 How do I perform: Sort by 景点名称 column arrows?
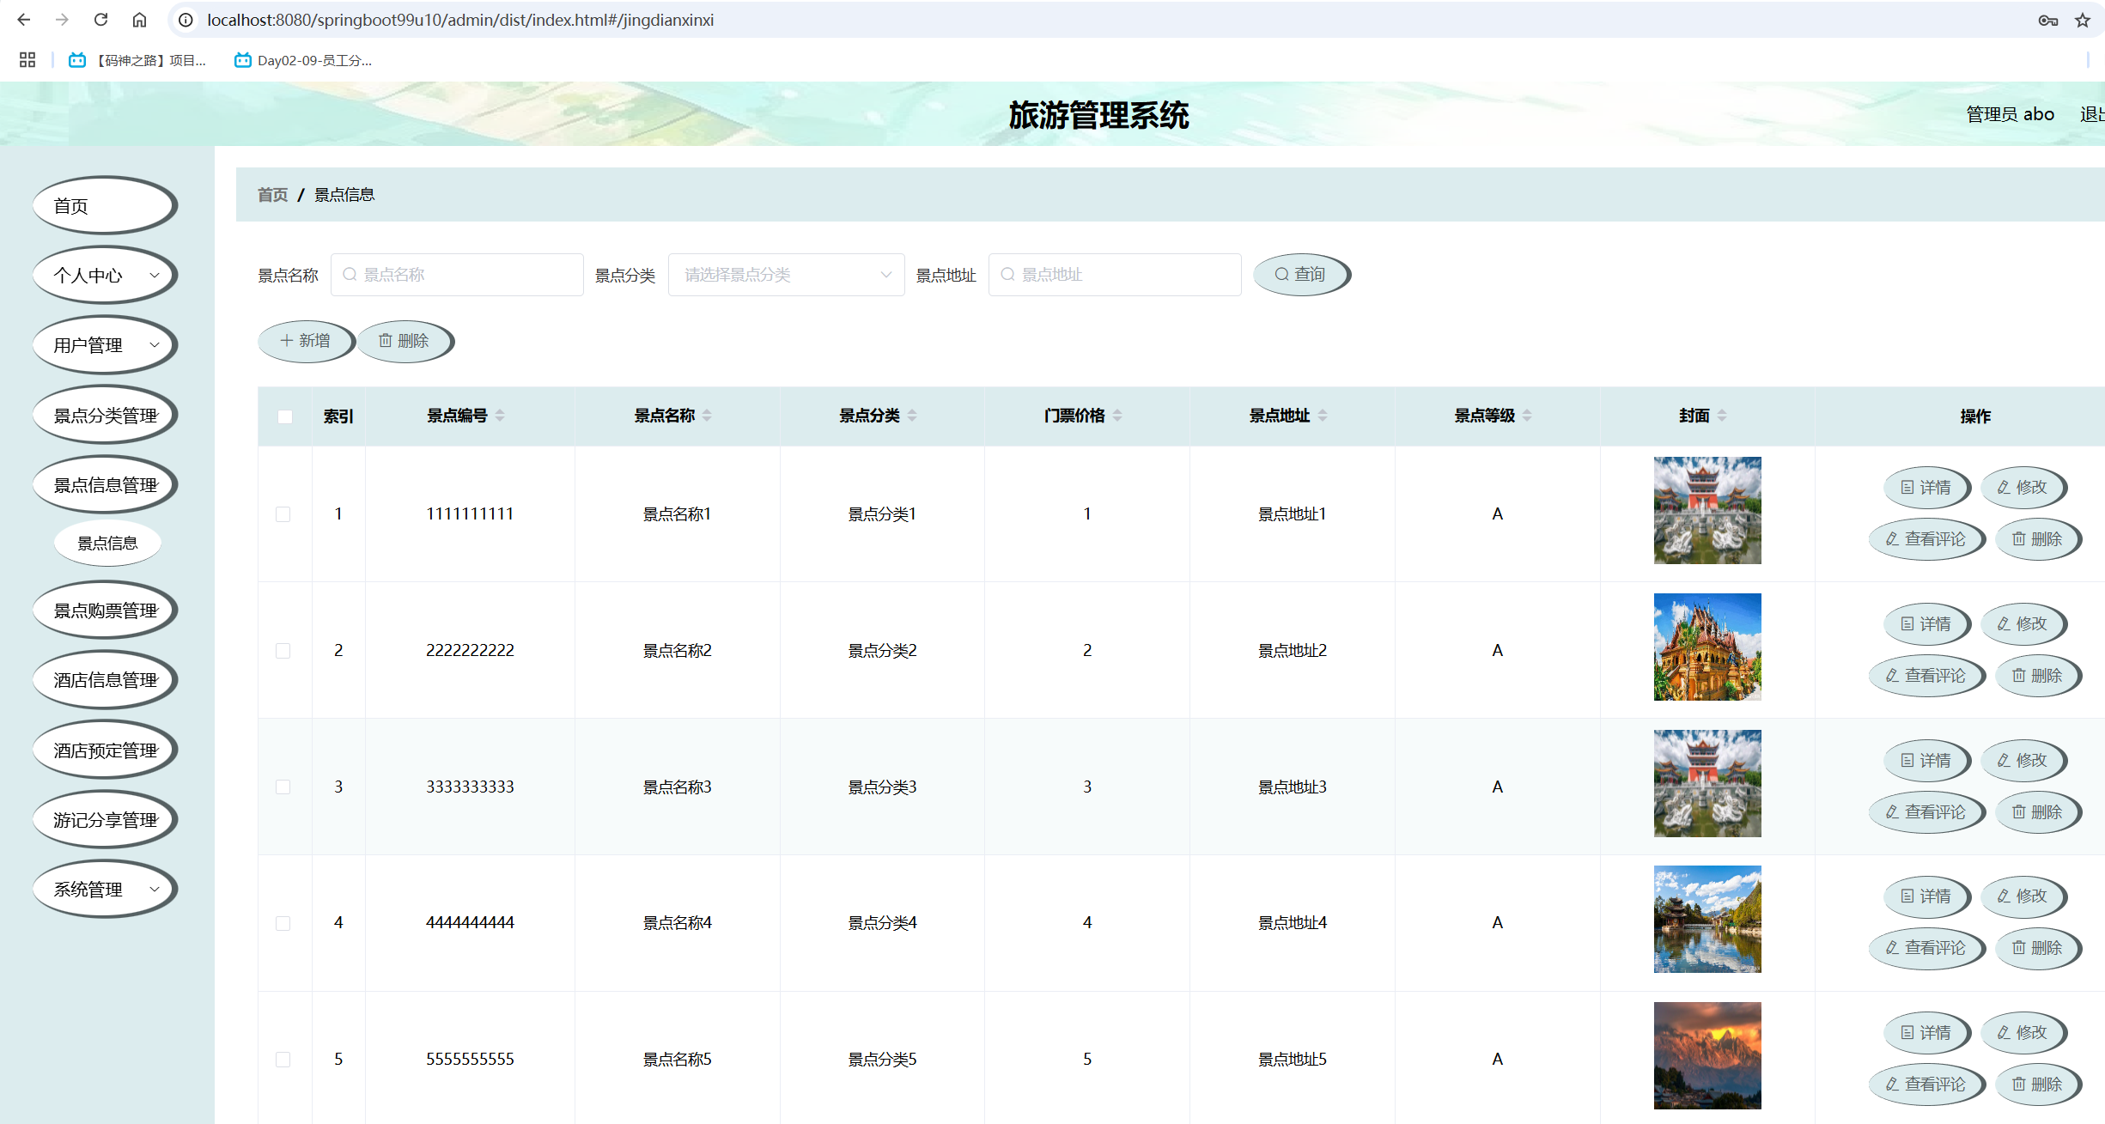tap(707, 416)
